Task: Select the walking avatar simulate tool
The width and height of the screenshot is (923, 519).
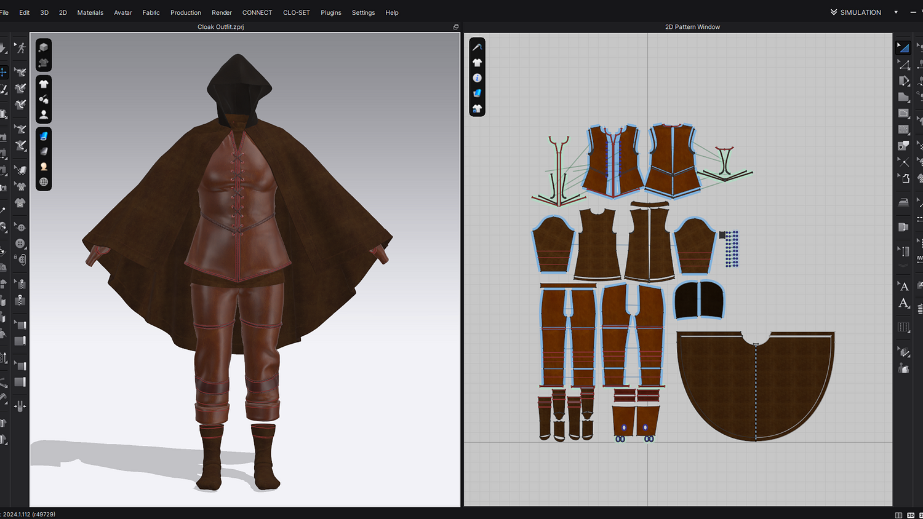Action: tap(20, 48)
